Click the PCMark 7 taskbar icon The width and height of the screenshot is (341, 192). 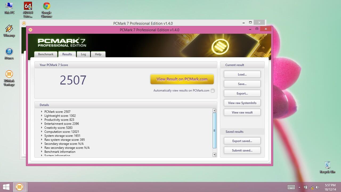point(19,187)
